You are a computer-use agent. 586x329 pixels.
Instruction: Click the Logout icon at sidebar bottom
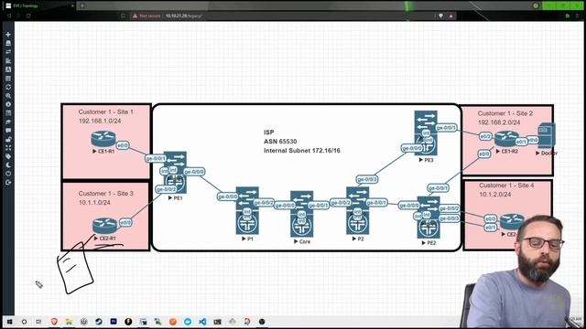click(8, 183)
